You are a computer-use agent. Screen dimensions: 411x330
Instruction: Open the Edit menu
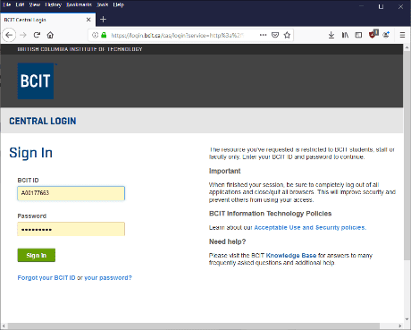[20, 4]
